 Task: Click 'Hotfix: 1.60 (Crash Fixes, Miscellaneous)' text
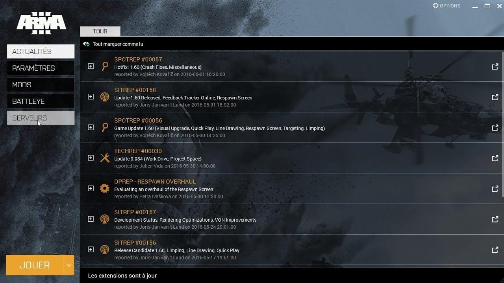(x=158, y=67)
